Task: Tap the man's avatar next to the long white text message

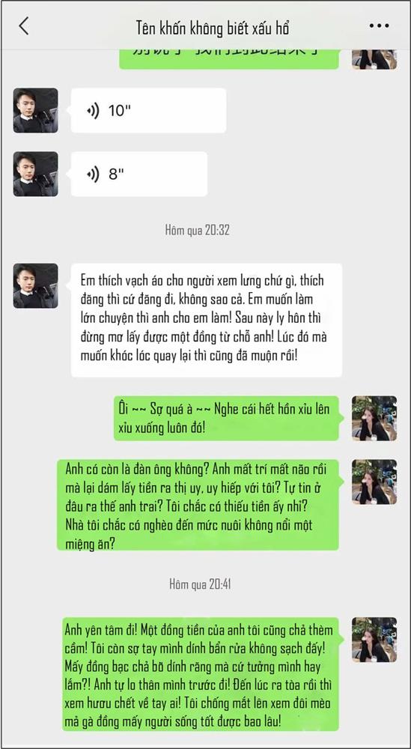Action: (x=36, y=285)
